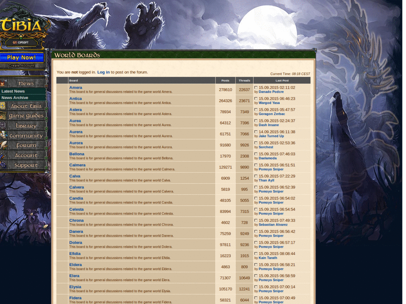The image size is (406, 304).
Task: Open the Library sidebar menu
Action: (23, 125)
